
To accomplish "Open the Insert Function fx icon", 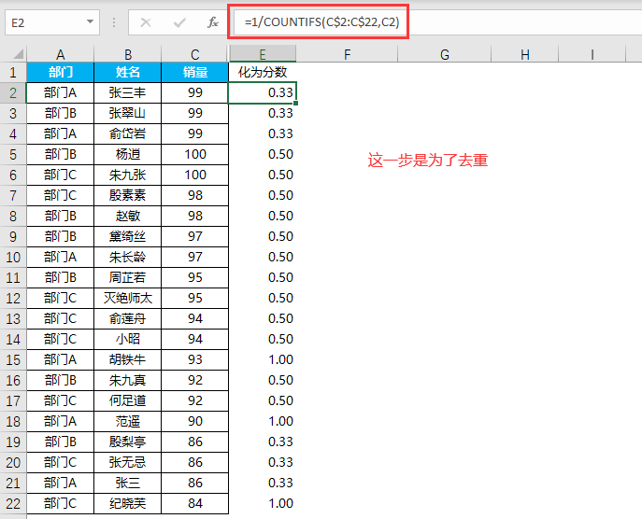I will [x=212, y=22].
